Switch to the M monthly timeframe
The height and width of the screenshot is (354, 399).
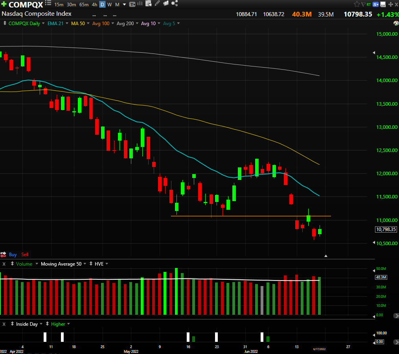pos(117,5)
